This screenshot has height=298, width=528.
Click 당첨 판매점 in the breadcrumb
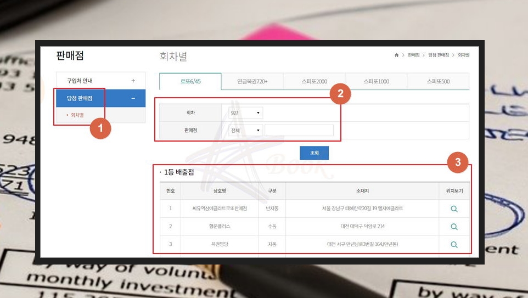click(439, 55)
